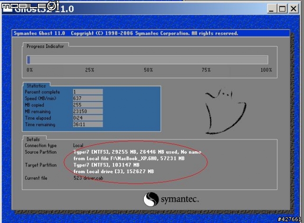Click the Symantec ghost mascot drawing

tap(226, 111)
